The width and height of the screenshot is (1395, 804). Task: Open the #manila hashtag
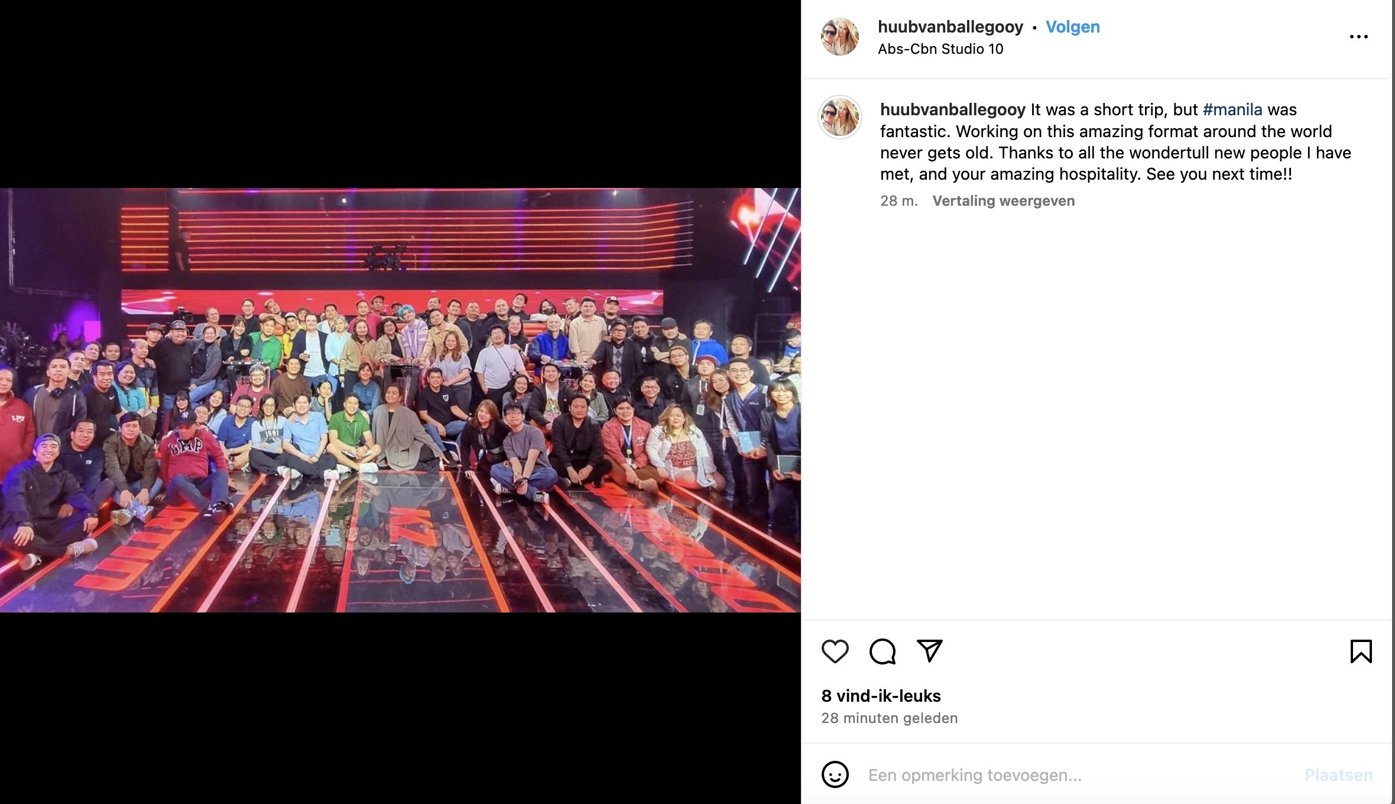pyautogui.click(x=1232, y=109)
